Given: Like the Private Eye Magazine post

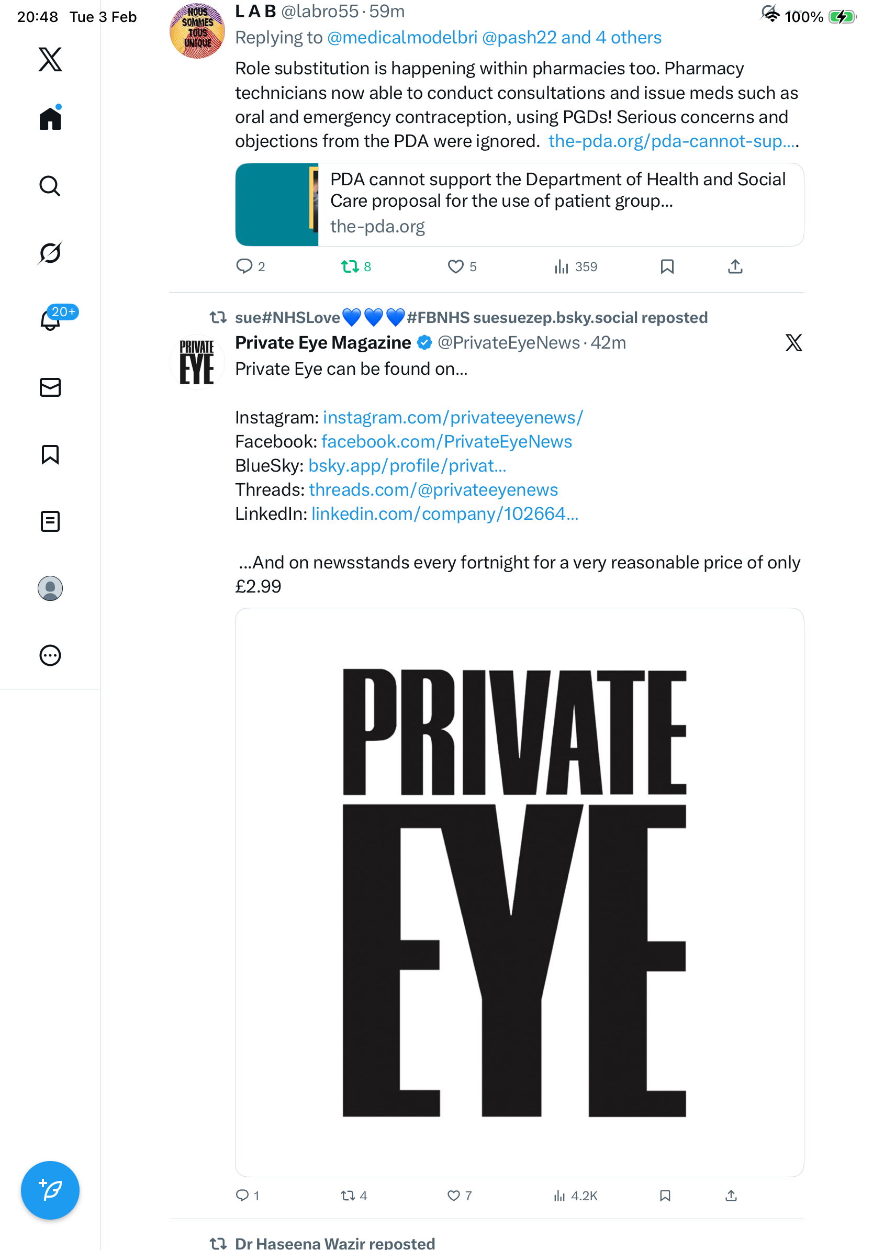Looking at the screenshot, I should [x=453, y=1195].
